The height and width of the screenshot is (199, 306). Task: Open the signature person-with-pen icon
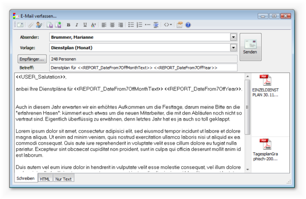click(39, 25)
